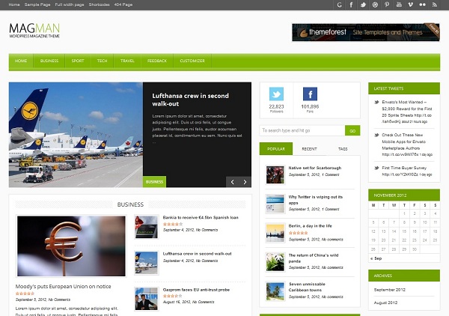Click the large Twitter followers icon
449x316 pixels.
point(276,94)
